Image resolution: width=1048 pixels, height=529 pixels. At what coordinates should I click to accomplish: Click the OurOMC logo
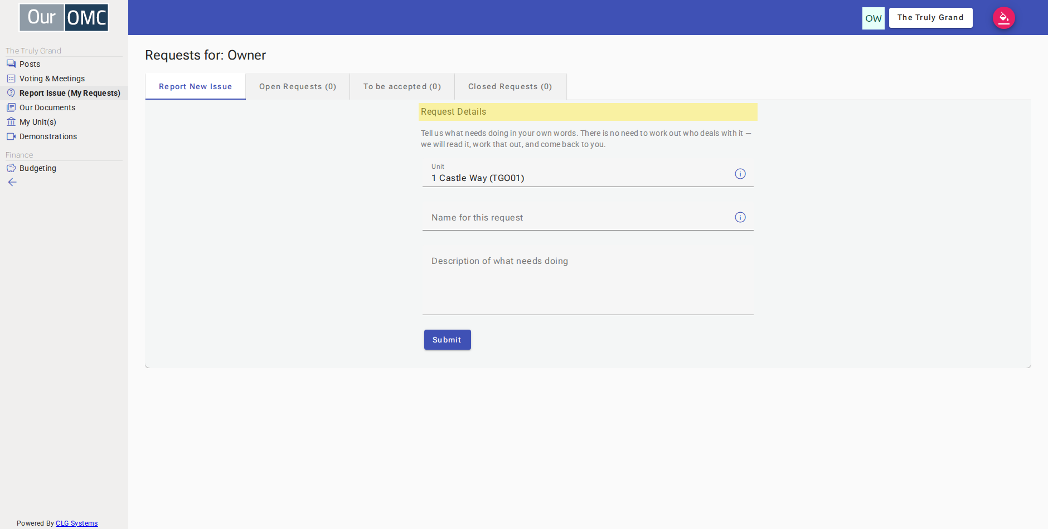tap(64, 17)
